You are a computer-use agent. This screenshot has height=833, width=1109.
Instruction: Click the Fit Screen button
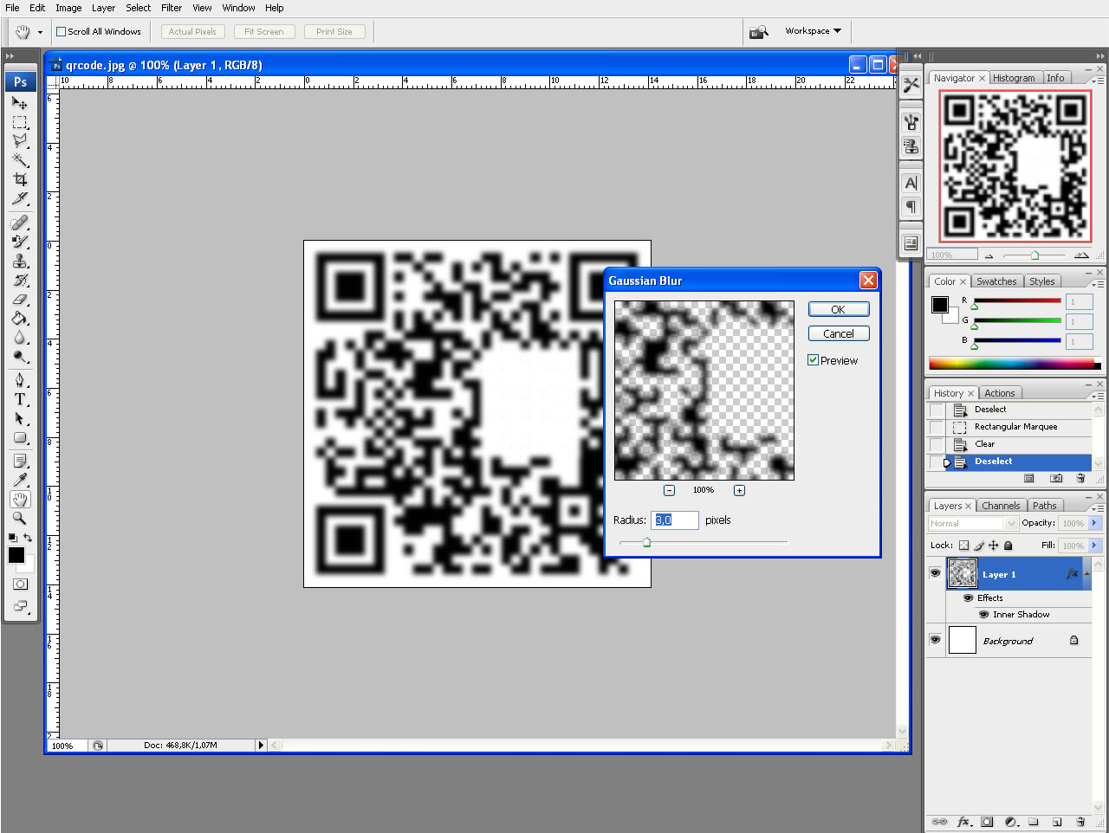[x=264, y=31]
